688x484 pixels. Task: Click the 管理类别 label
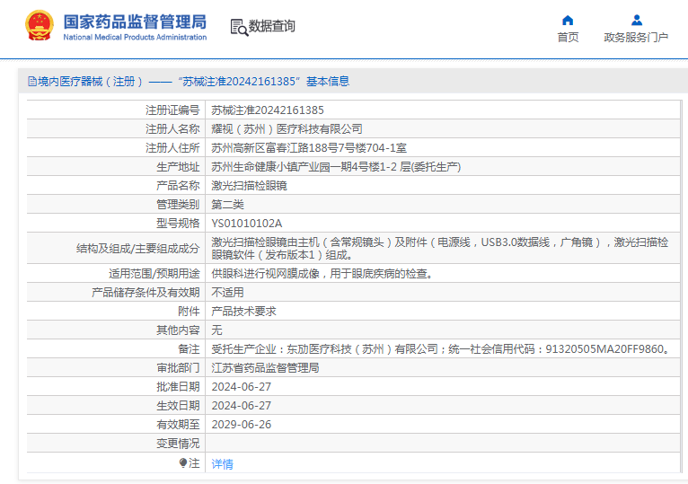tap(178, 205)
